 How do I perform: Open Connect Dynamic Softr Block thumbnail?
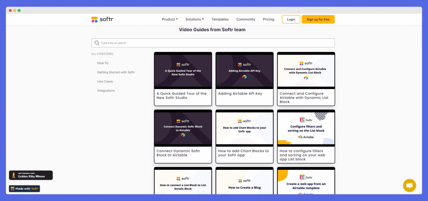[x=183, y=128]
